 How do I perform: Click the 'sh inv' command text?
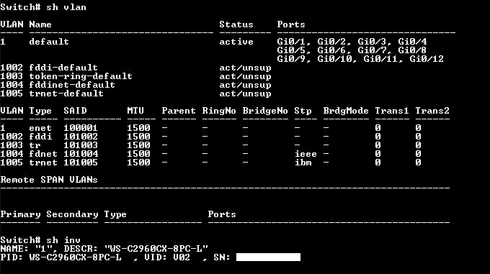[x=63, y=240]
